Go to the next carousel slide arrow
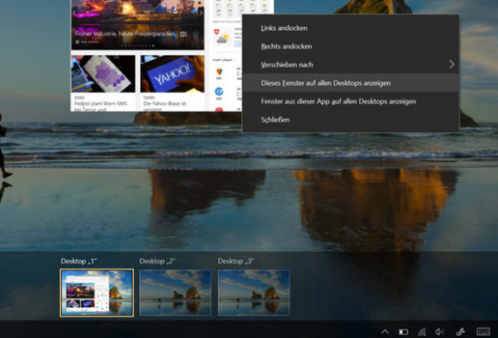The height and width of the screenshot is (338, 498). tap(201, 13)
